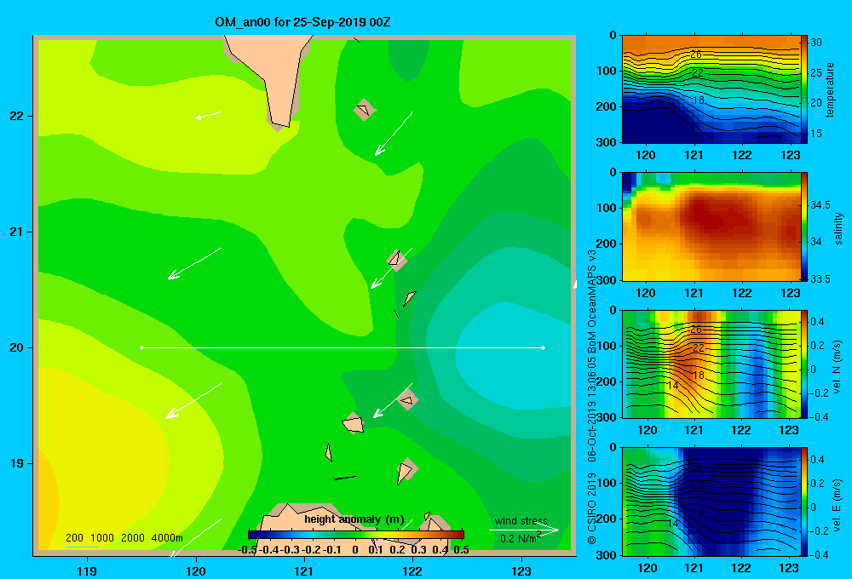Click the wind arrow near latitude 21 longitude 120

(x=194, y=264)
